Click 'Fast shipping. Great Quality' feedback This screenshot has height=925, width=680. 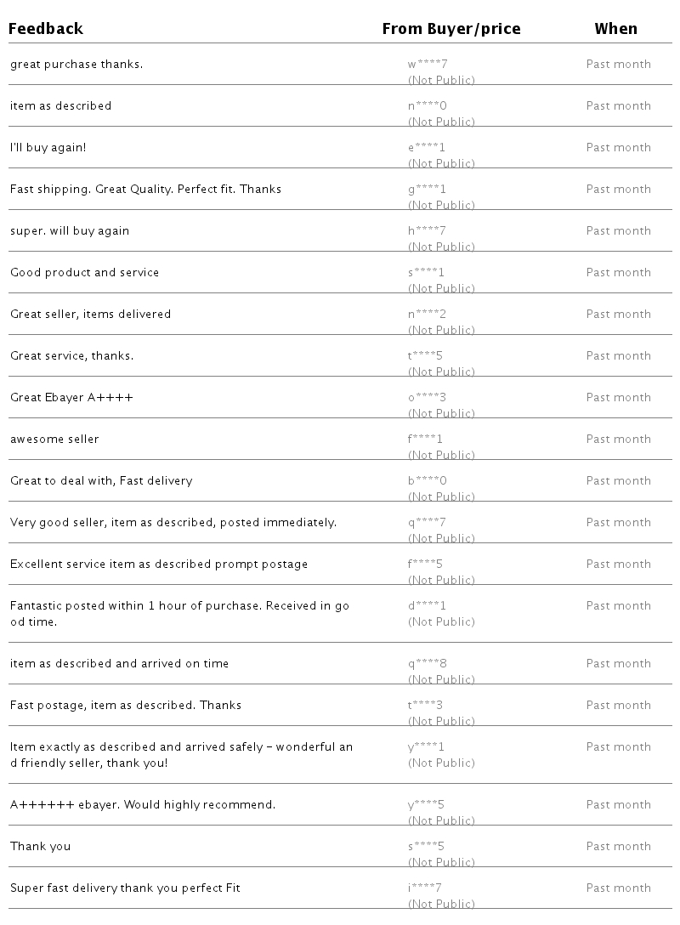tap(145, 189)
